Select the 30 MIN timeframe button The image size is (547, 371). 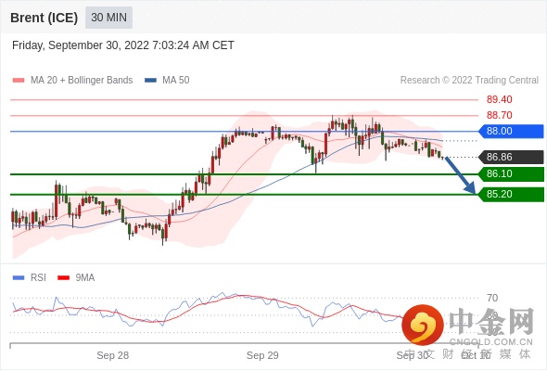[108, 18]
